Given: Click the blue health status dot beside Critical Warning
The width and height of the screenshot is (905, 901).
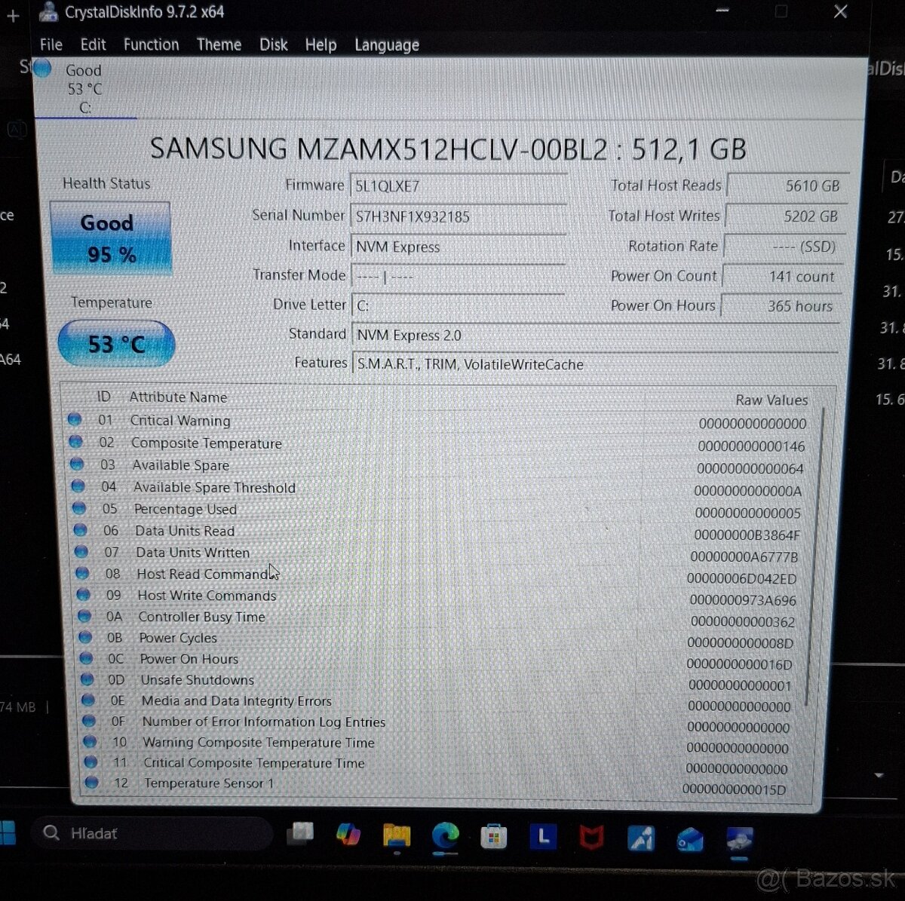Looking at the screenshot, I should [75, 420].
